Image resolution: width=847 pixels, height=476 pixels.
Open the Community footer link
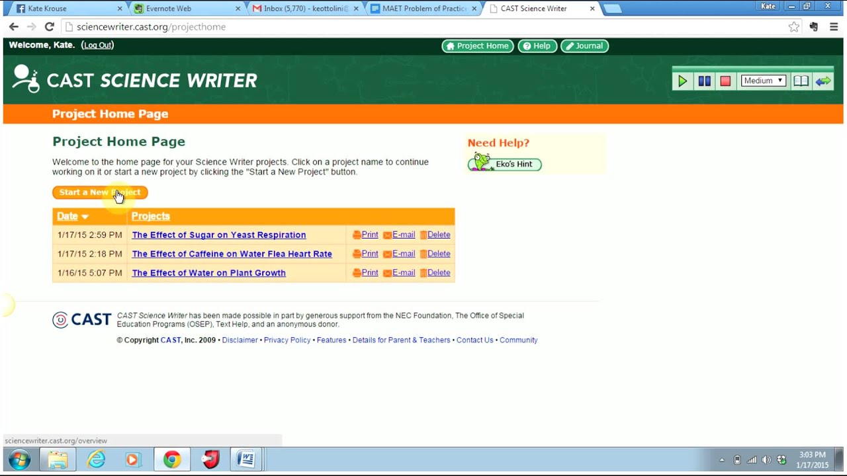click(518, 340)
